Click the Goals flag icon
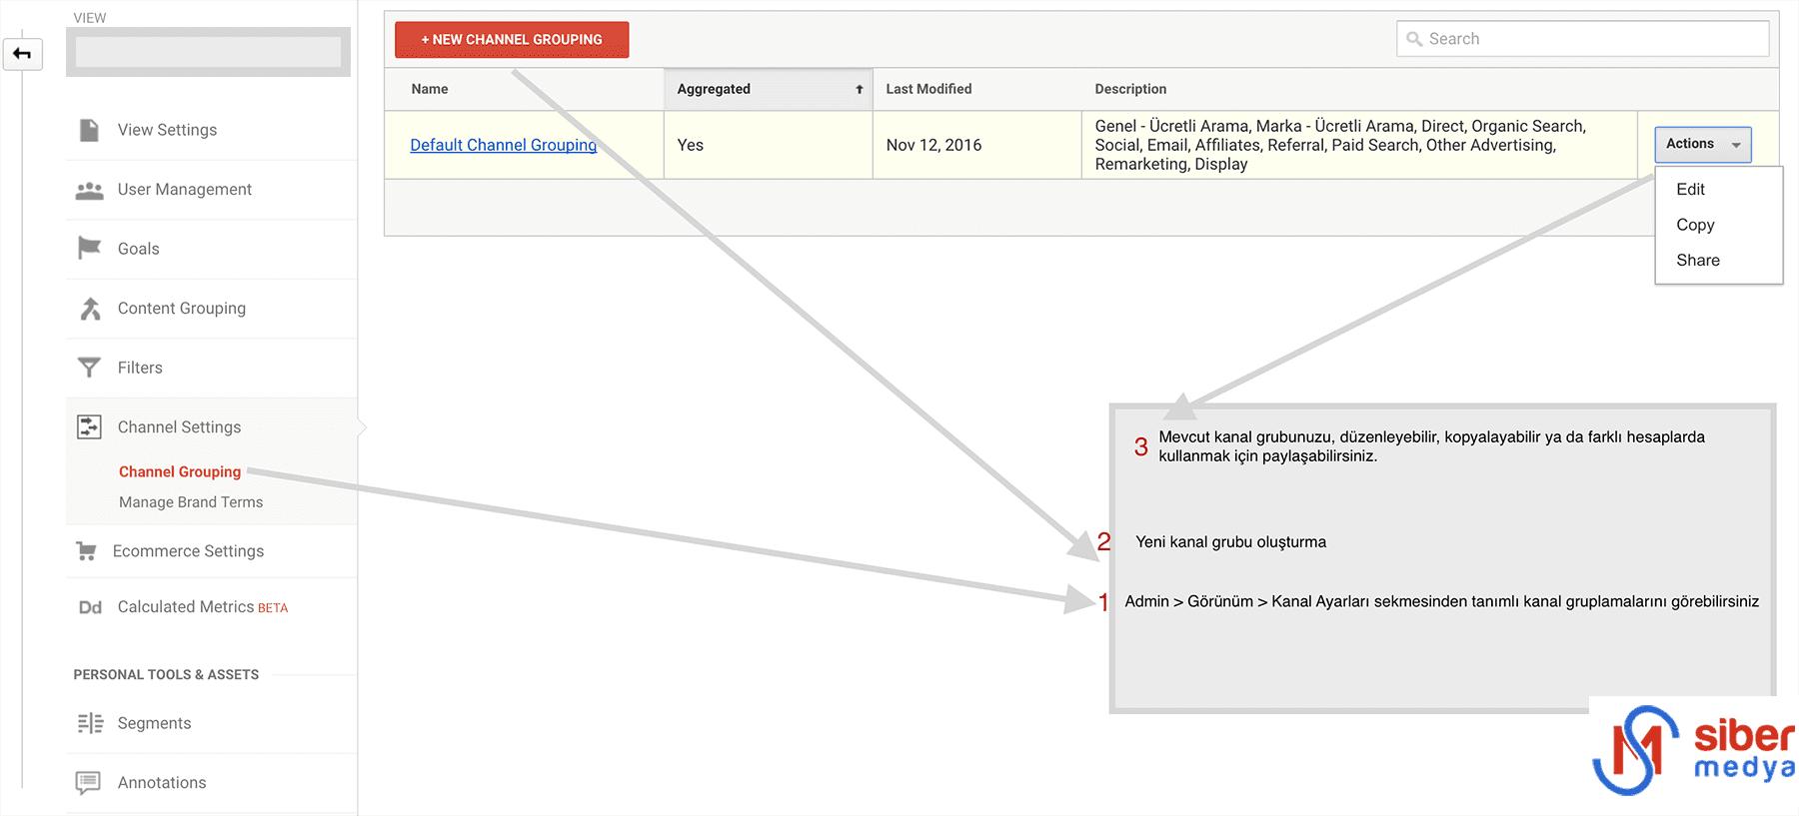 coord(89,248)
